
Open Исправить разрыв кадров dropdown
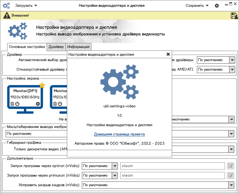point(158,185)
